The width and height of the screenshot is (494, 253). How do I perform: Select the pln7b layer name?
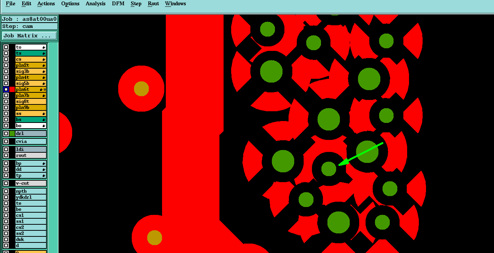(31, 95)
